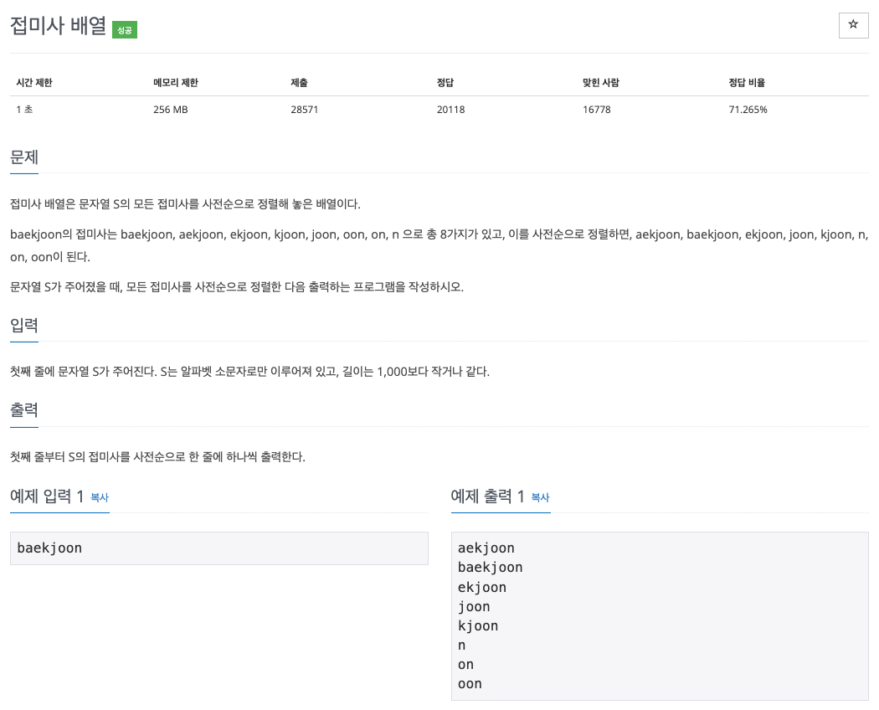Click the 1 초 time limit value
Viewport: 879px width, 710px height.
pyautogui.click(x=23, y=109)
